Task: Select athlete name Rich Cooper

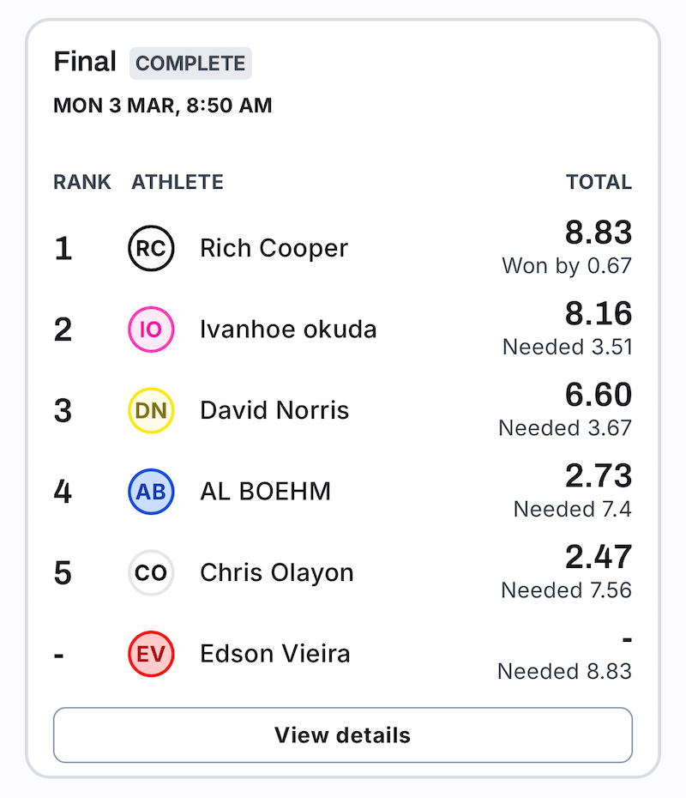Action: click(274, 248)
